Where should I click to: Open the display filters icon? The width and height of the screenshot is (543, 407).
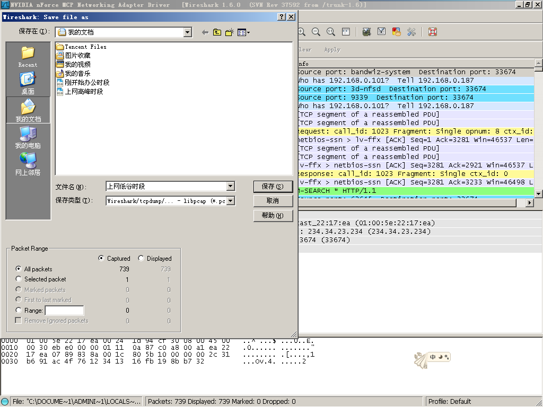(x=381, y=32)
